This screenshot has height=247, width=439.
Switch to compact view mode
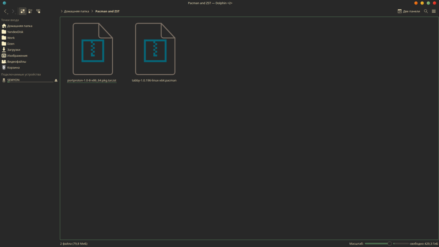click(x=30, y=11)
